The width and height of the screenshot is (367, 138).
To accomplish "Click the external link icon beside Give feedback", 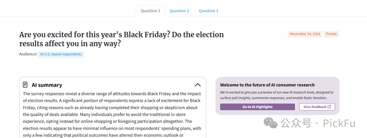I will click(x=329, y=107).
